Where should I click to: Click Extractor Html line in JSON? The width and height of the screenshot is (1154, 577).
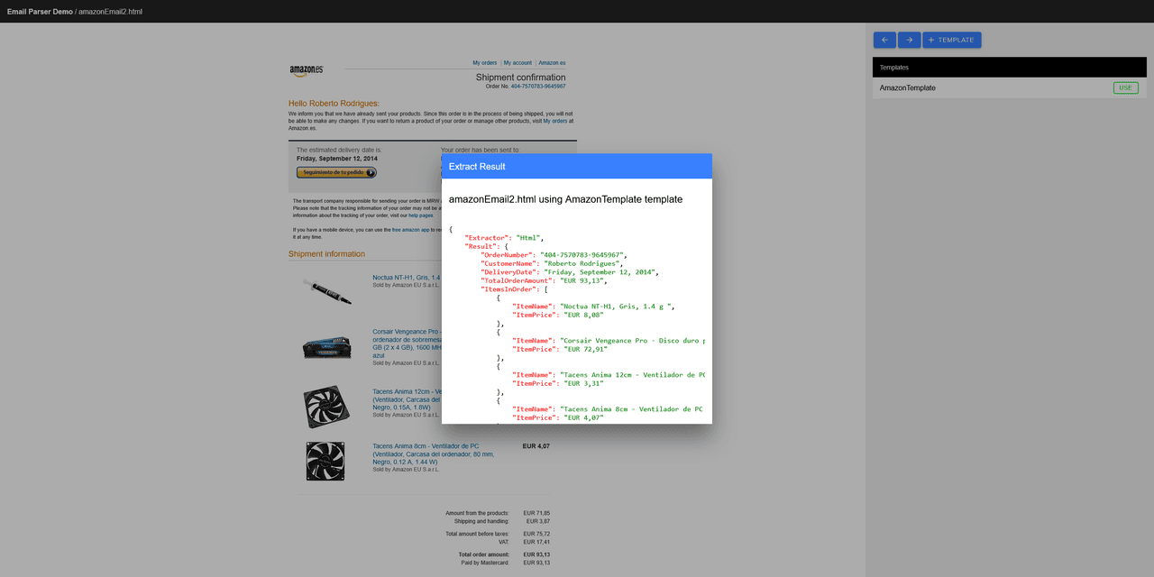504,238
